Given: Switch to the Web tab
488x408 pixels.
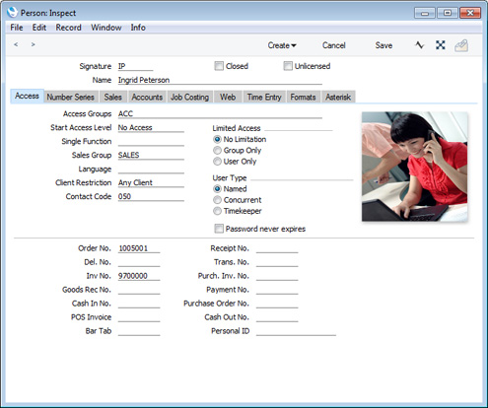Looking at the screenshot, I should pyautogui.click(x=228, y=97).
